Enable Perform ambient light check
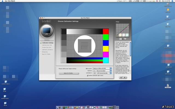Screen dimensions: 175x109 pyautogui.click(x=87, y=75)
